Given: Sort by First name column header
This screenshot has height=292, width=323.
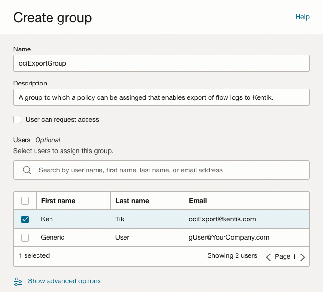Looking at the screenshot, I should 58,201.
